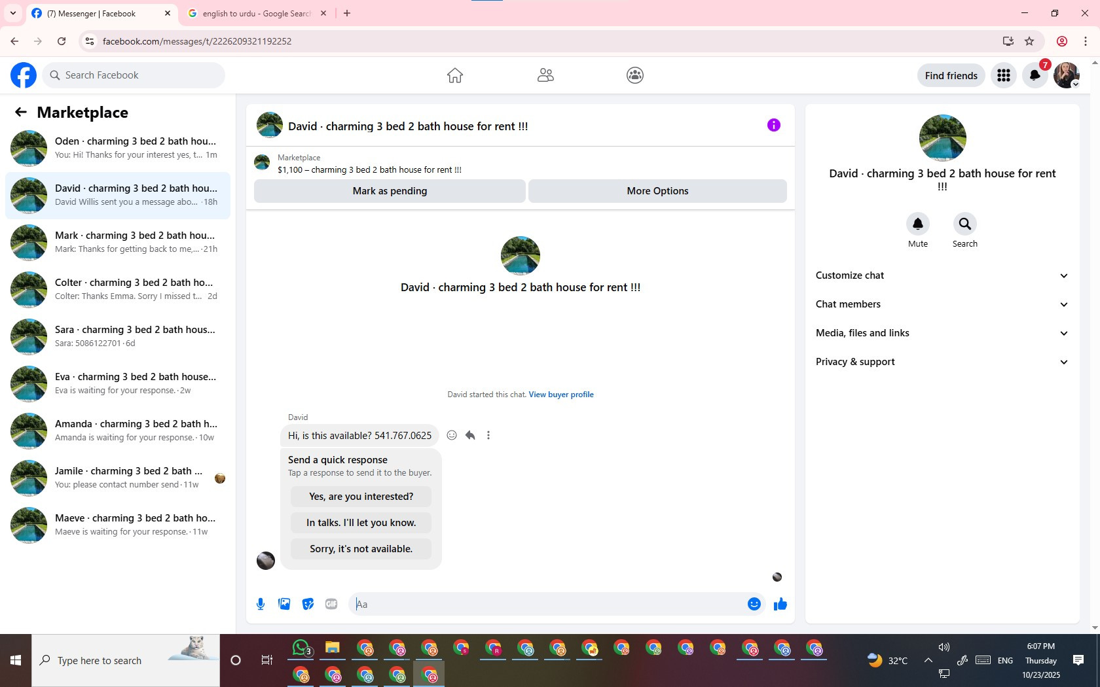
Task: Open Sara conversation in the list
Action: (x=118, y=337)
